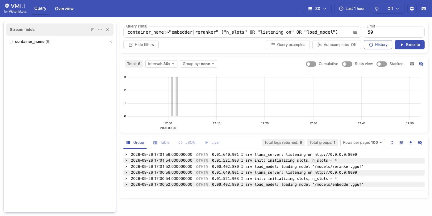Check the container_name checkbox
Image resolution: width=432 pixels, height=216 pixels.
pyautogui.click(x=11, y=42)
